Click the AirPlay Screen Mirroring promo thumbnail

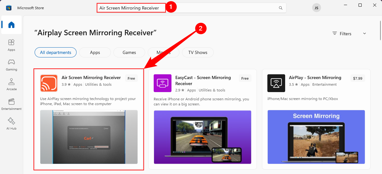pos(316,137)
